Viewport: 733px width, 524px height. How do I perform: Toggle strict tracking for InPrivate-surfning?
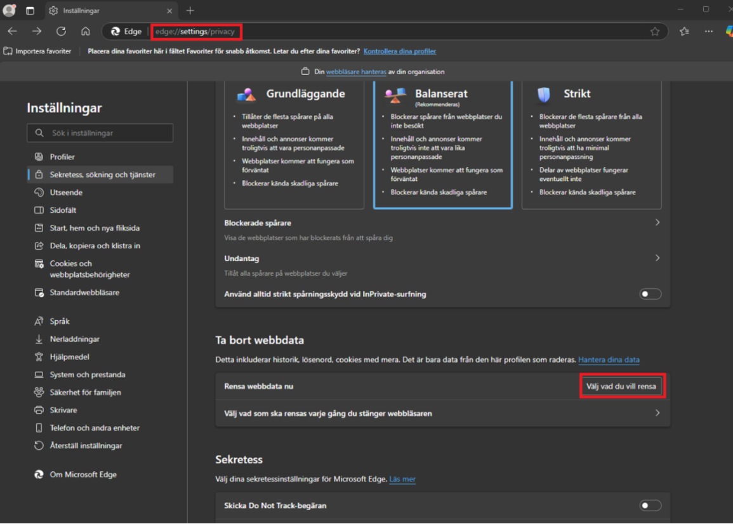coord(650,294)
